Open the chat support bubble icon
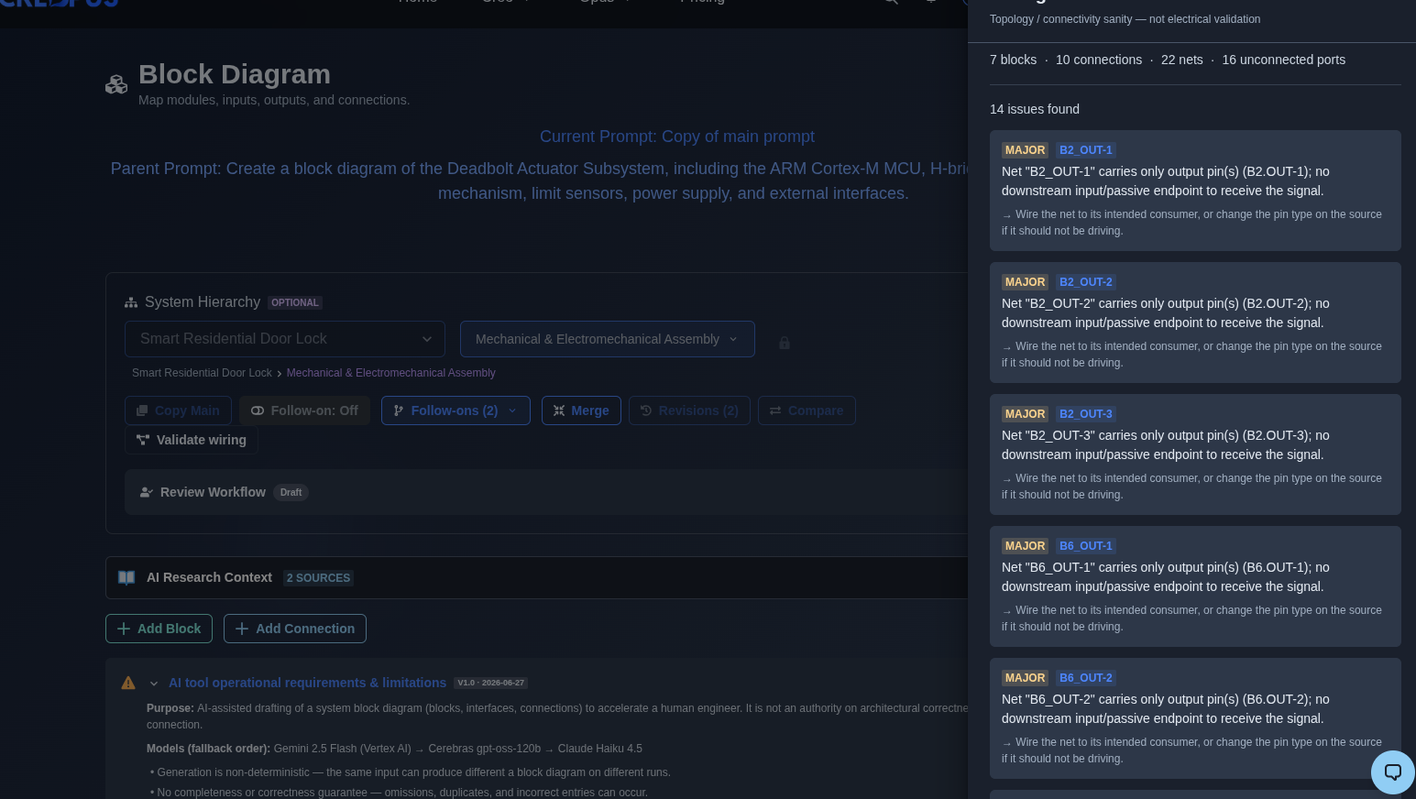 [1393, 772]
